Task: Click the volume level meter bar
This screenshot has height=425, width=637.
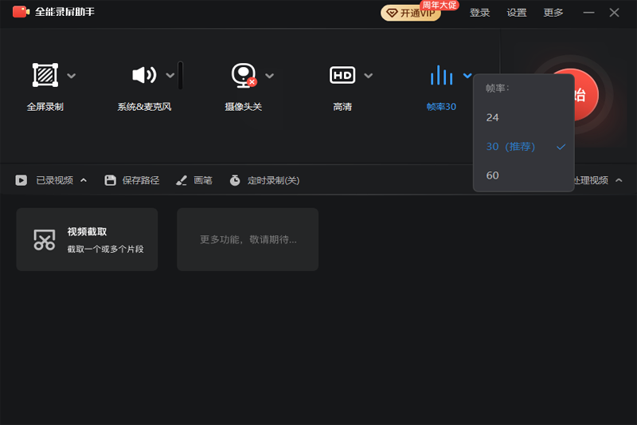Action: (181, 75)
